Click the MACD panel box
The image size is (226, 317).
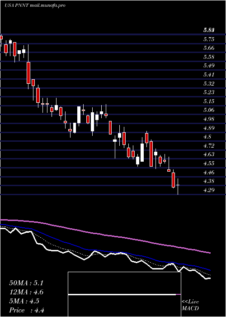(x=124, y=294)
